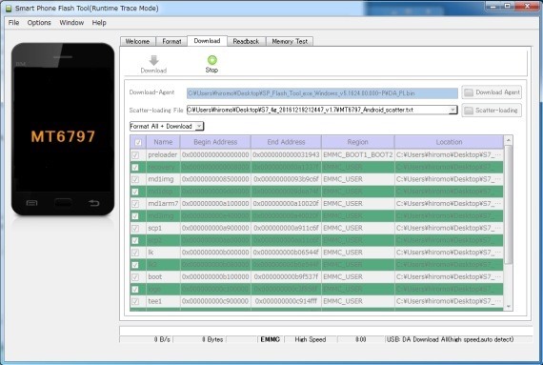The image size is (543, 365).
Task: Select the Download tab
Action: (207, 41)
